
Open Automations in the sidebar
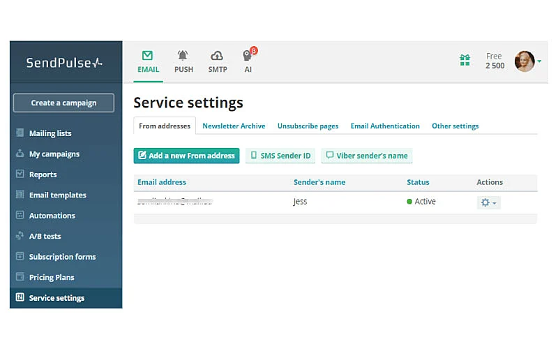pyautogui.click(x=52, y=216)
